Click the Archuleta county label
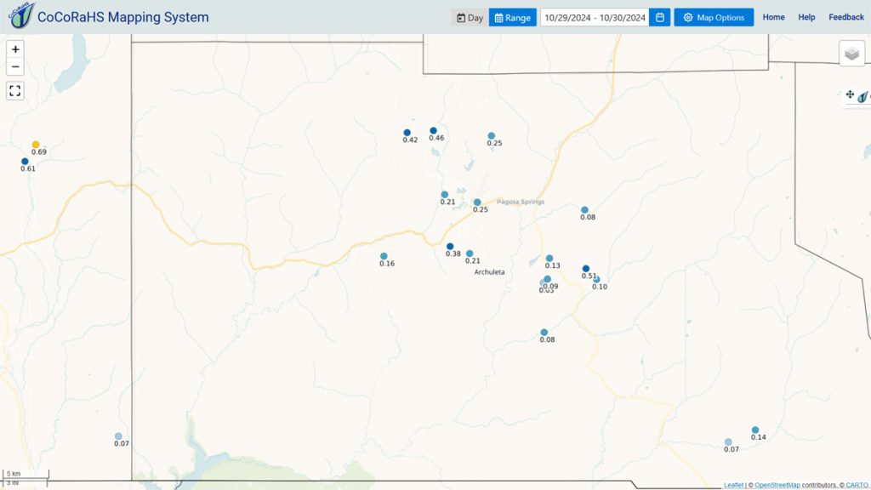Screen dimensions: 871x490 pyautogui.click(x=489, y=272)
